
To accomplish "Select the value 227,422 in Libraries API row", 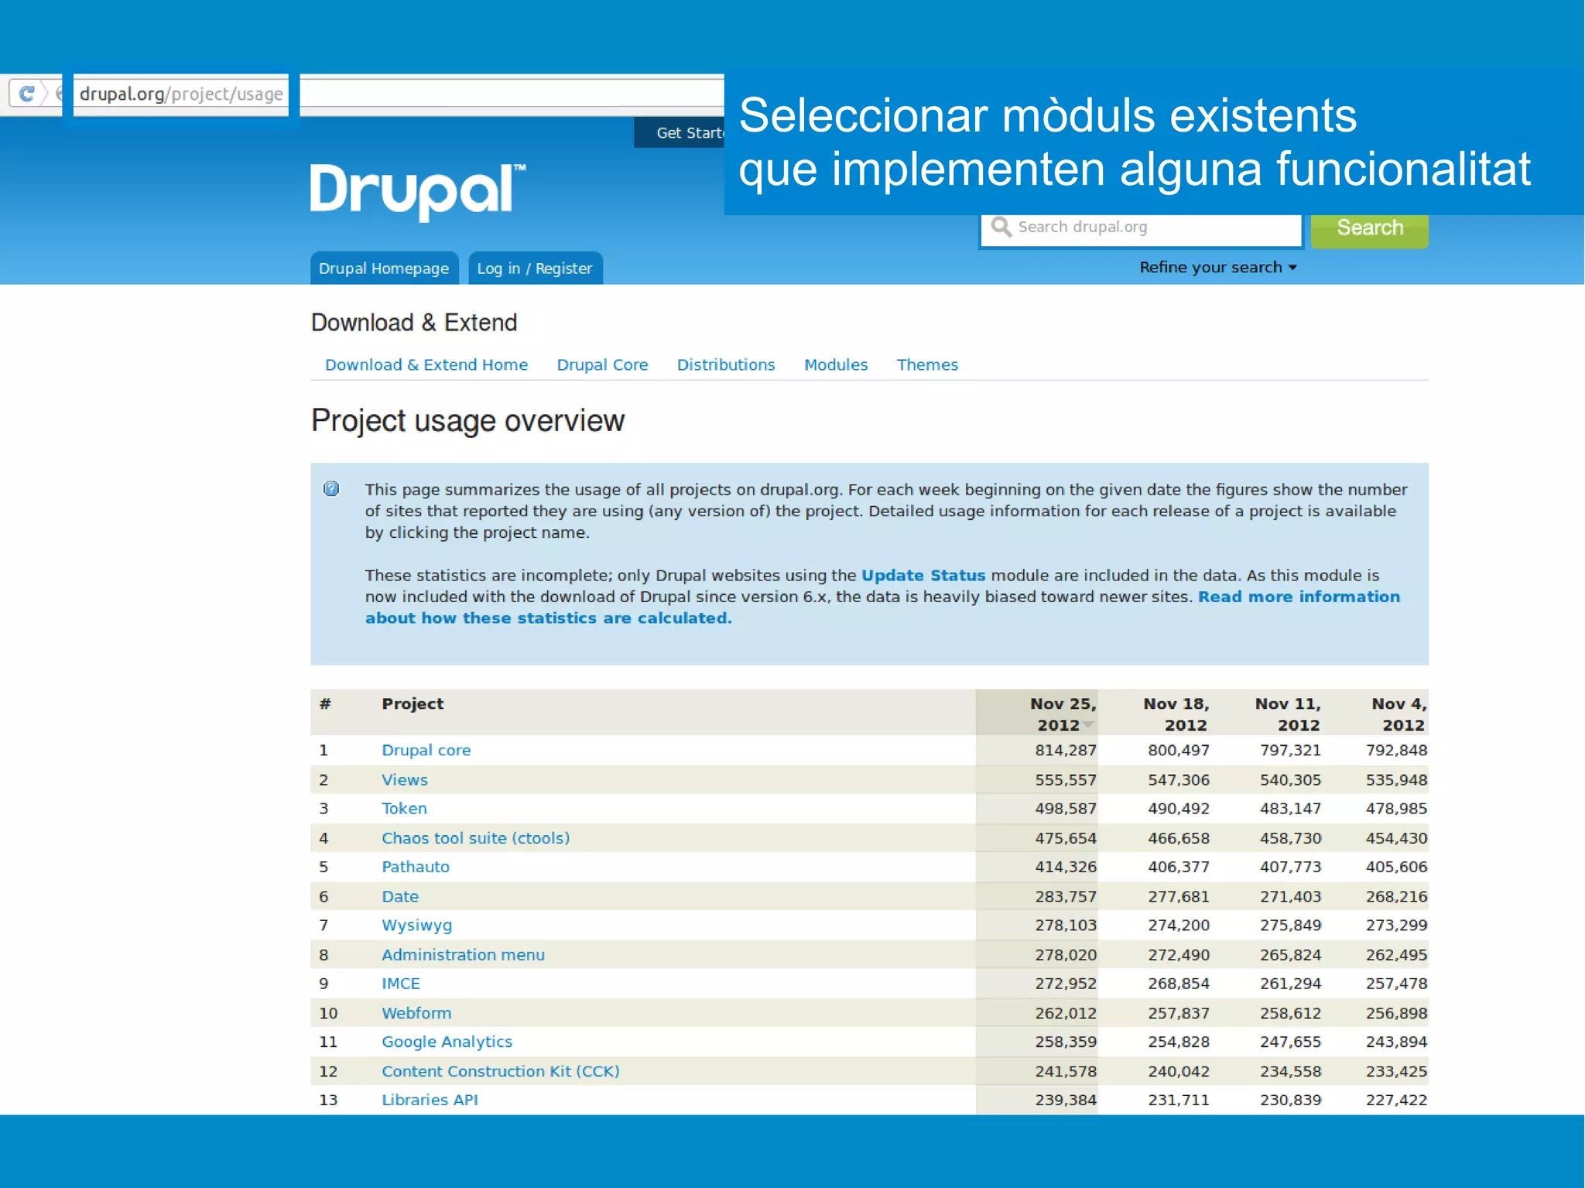I will [x=1396, y=1100].
